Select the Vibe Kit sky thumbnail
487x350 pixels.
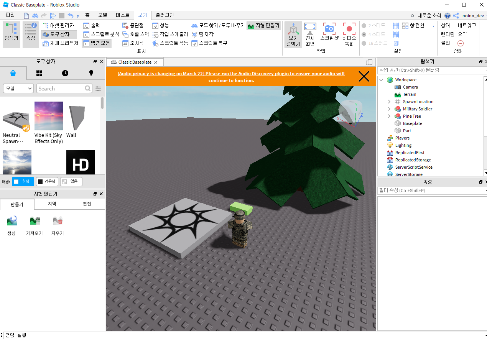[49, 116]
